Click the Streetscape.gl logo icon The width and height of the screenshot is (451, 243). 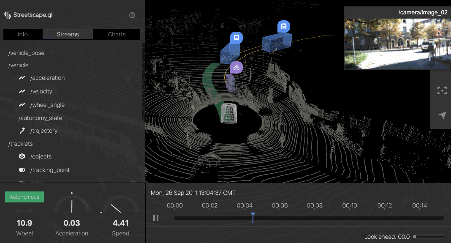pyautogui.click(x=8, y=15)
